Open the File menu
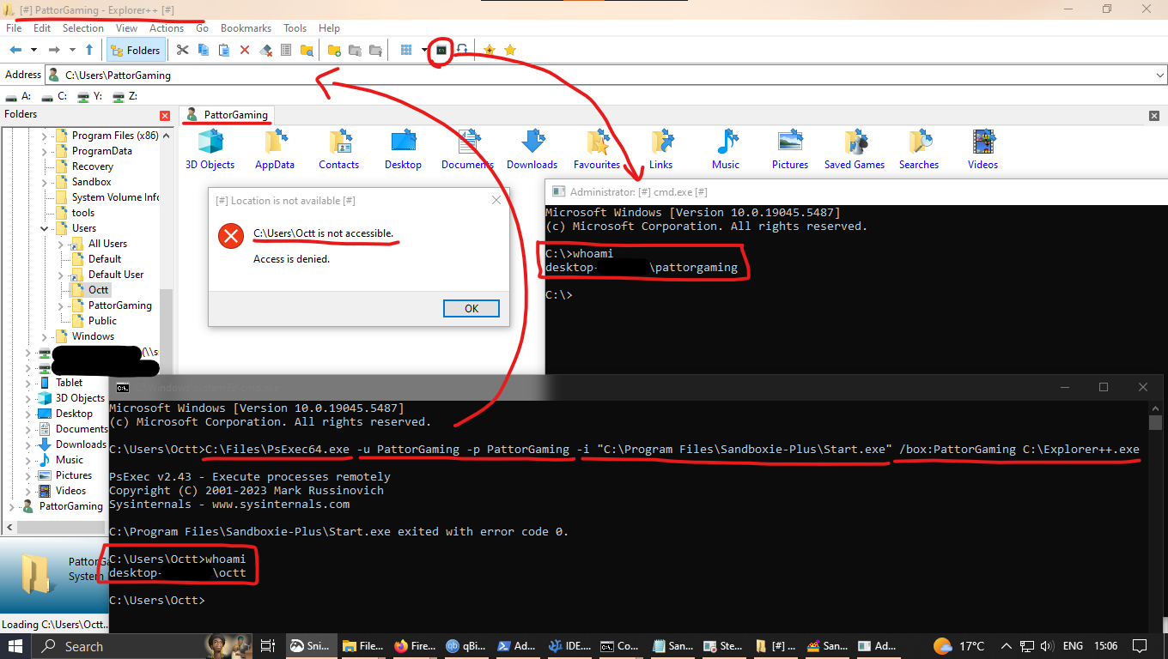 coord(14,28)
